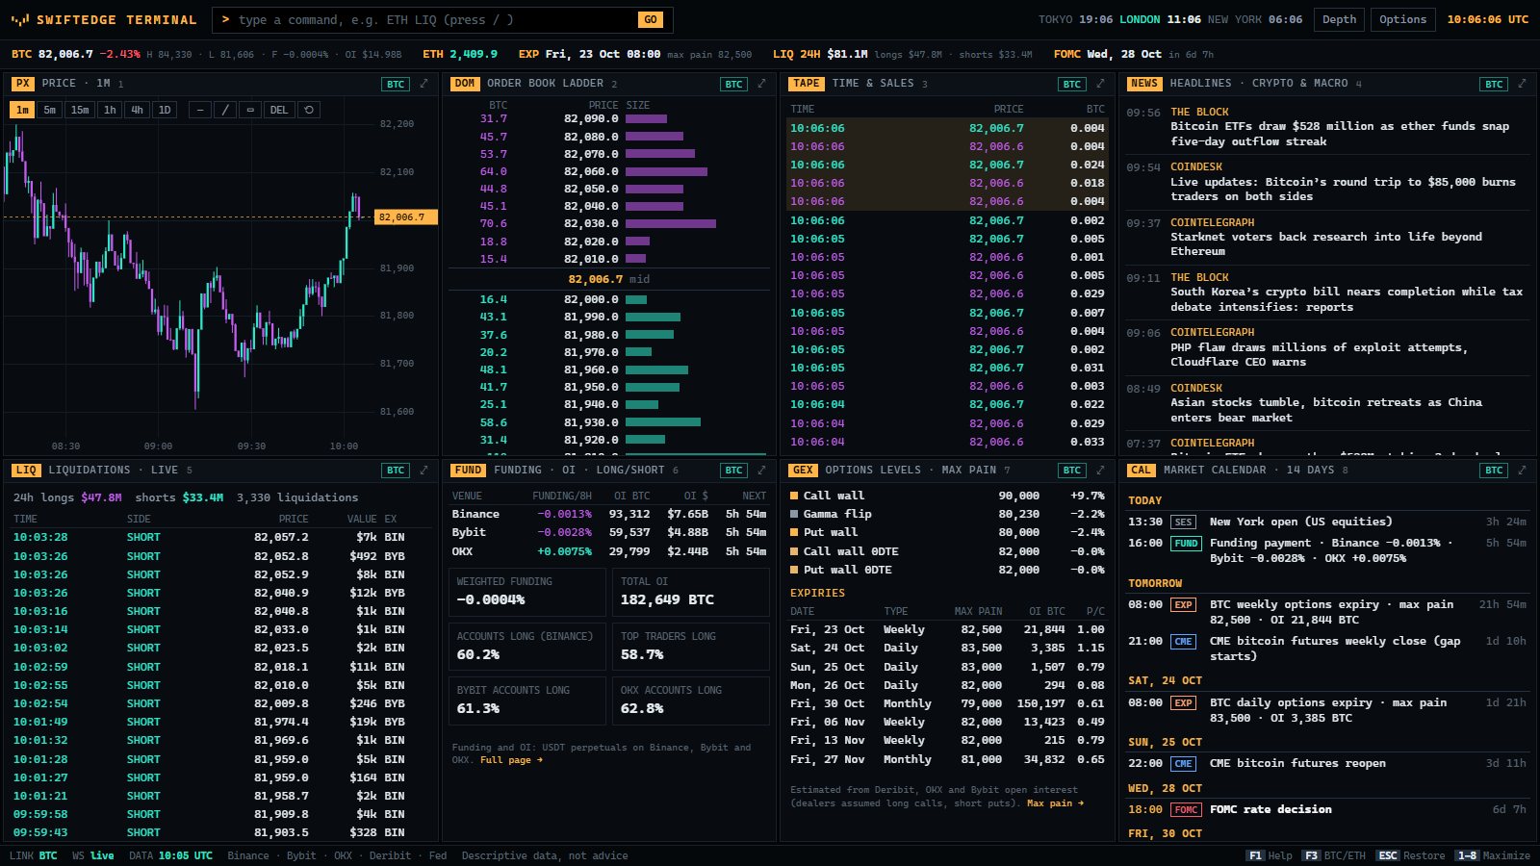Click the FOMC tag in the calendar
Image resolution: width=1540 pixels, height=866 pixels.
(x=1186, y=810)
